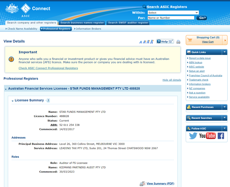Click the Go search button
The width and height of the screenshot is (230, 187).
click(x=202, y=18)
